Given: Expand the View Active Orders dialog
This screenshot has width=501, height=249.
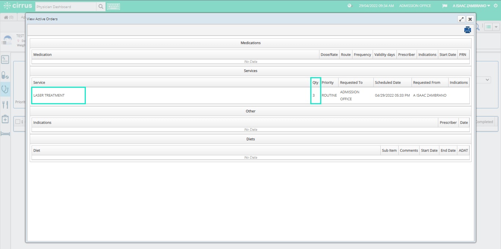Looking at the screenshot, I should (x=461, y=19).
